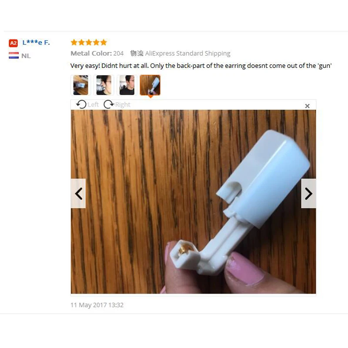Open the first review thumbnail
348x348 pixels.
(x=81, y=85)
